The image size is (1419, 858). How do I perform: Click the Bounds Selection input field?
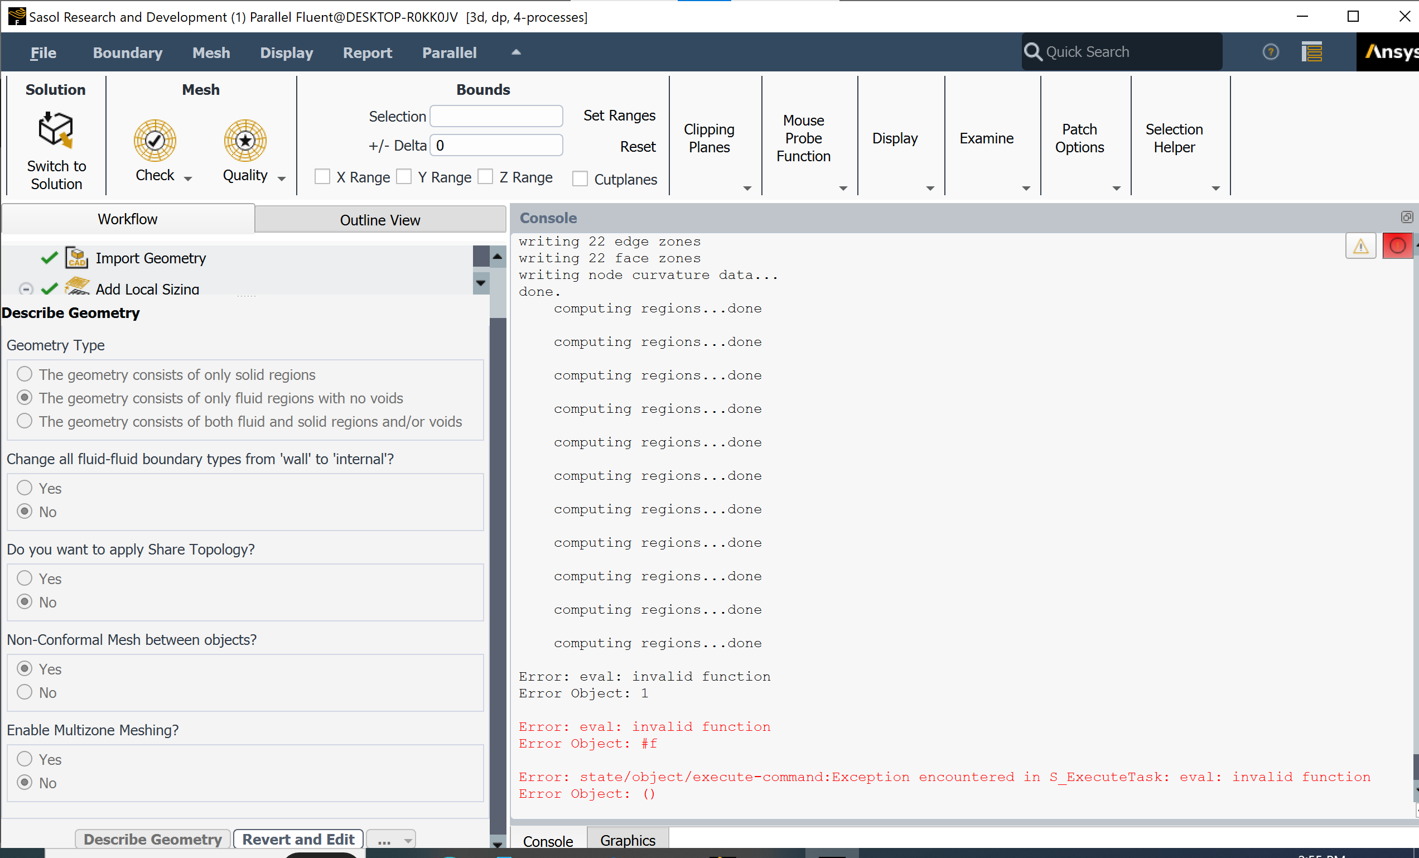tap(496, 117)
